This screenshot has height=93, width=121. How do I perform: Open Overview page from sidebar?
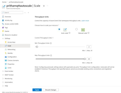tap(8, 17)
